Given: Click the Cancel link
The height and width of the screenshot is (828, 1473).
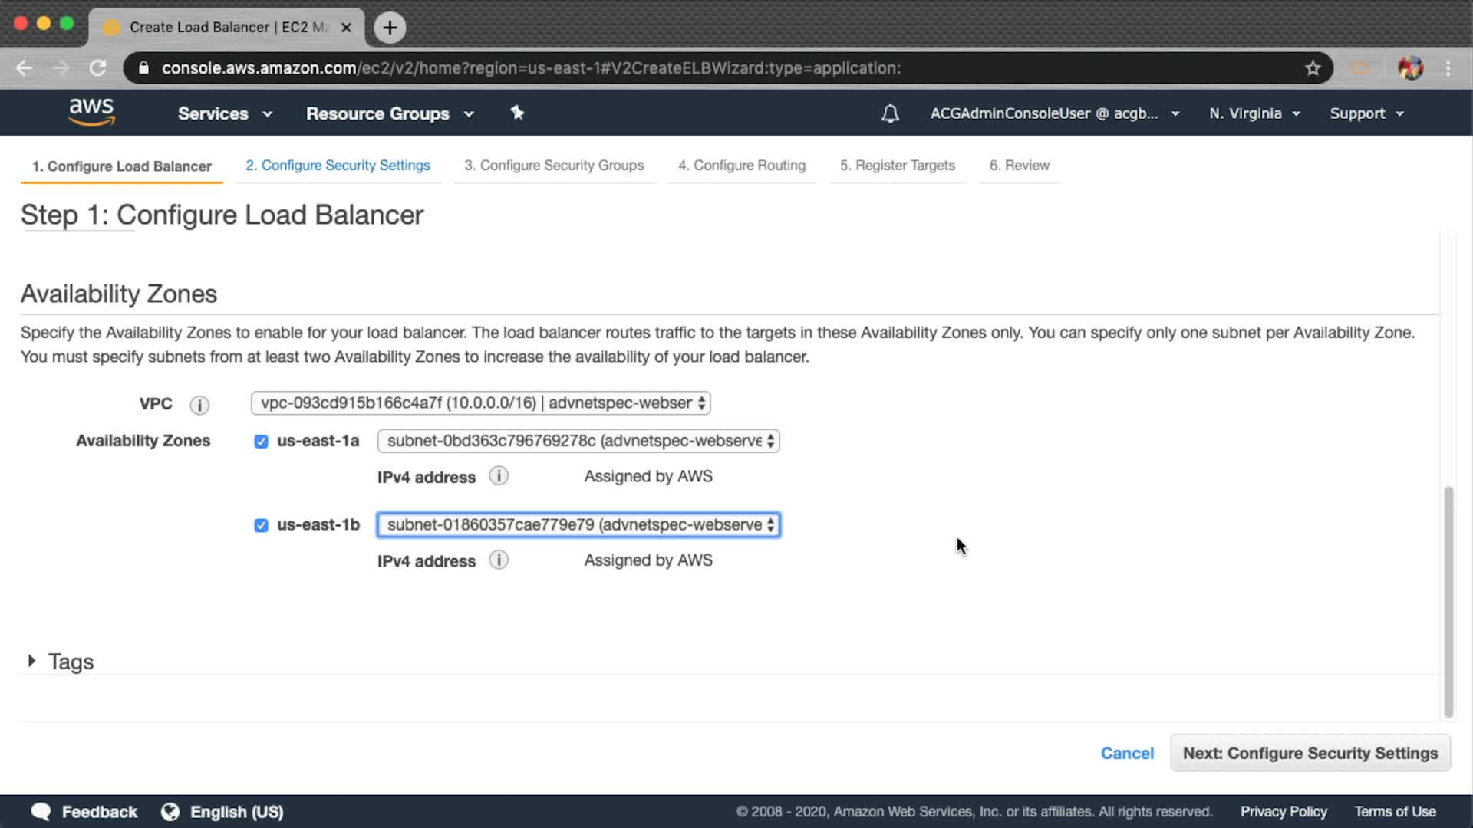Looking at the screenshot, I should [x=1126, y=753].
